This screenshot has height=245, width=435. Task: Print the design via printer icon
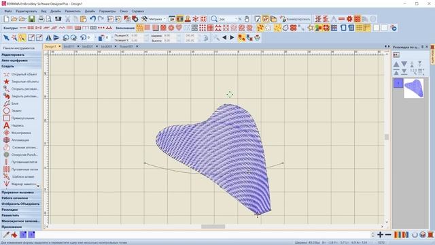tap(41, 19)
